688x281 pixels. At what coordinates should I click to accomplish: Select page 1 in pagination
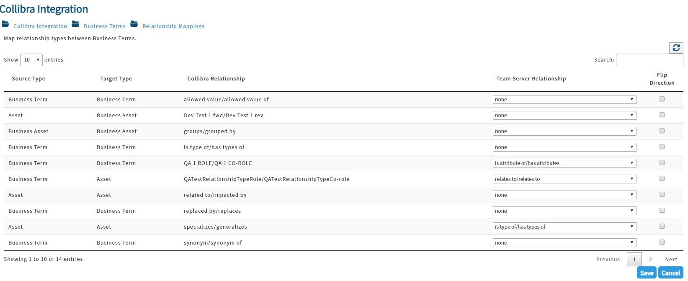pyautogui.click(x=634, y=259)
